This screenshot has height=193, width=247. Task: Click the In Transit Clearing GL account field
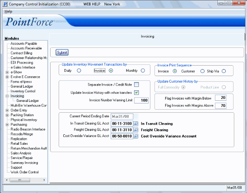pyautogui.click(x=122, y=124)
